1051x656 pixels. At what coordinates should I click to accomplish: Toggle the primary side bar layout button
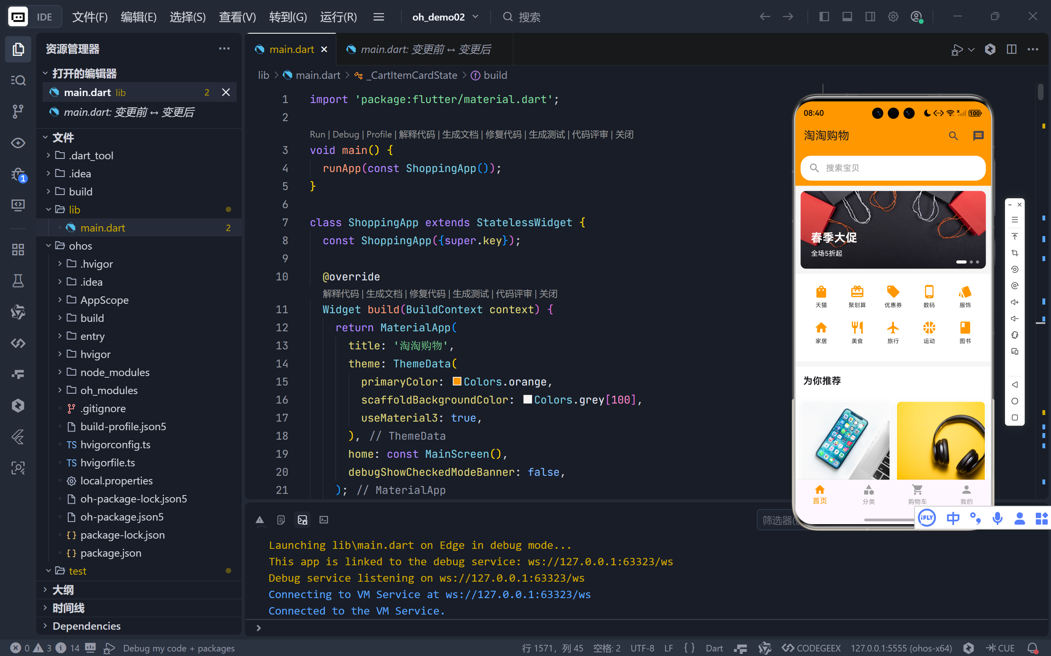[x=824, y=16]
